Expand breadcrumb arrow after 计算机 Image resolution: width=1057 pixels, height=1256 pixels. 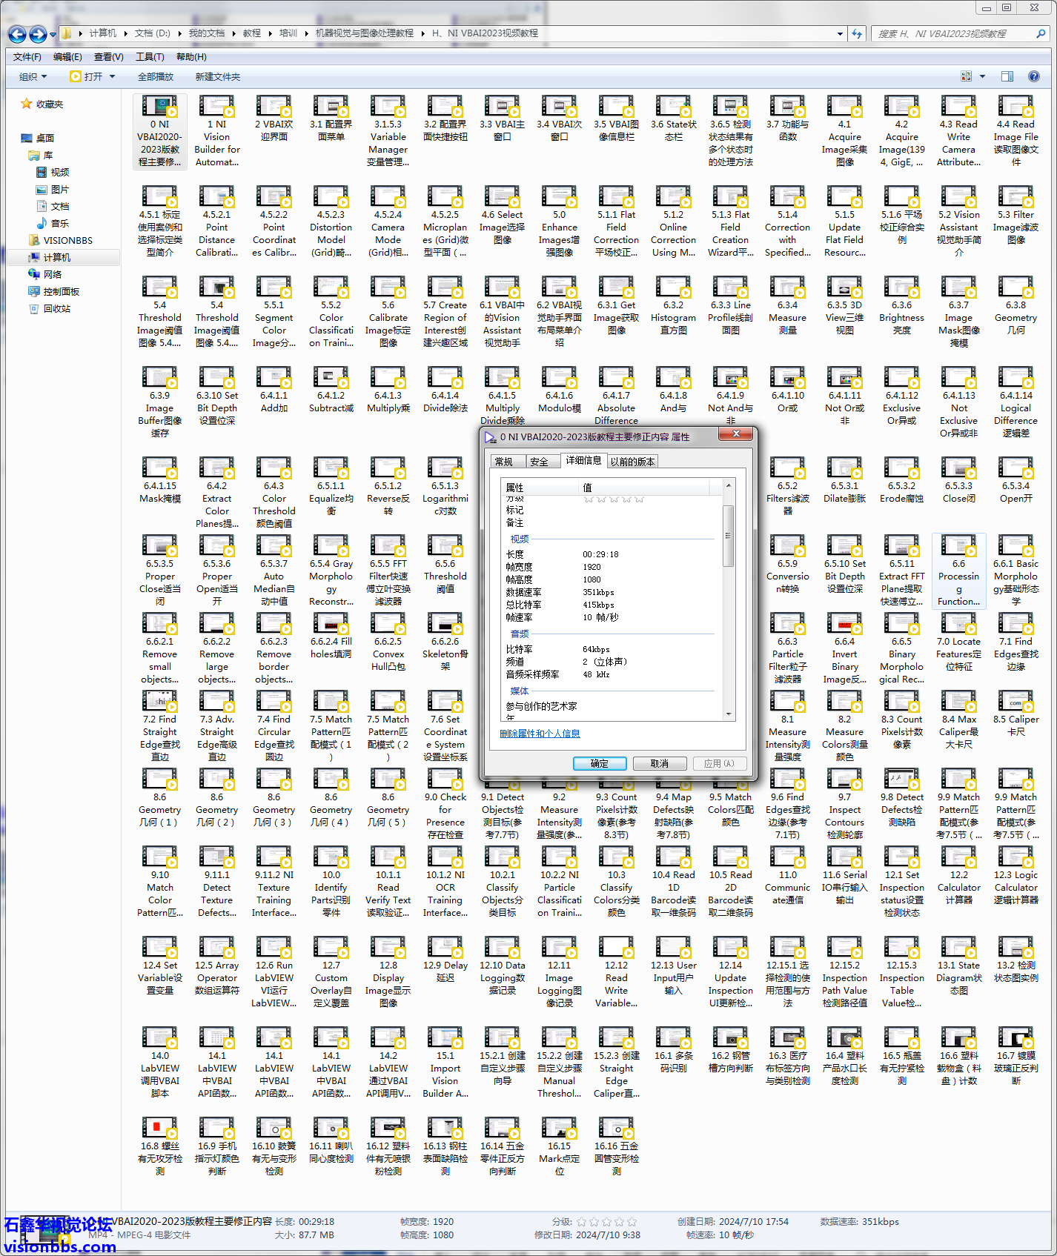click(125, 33)
